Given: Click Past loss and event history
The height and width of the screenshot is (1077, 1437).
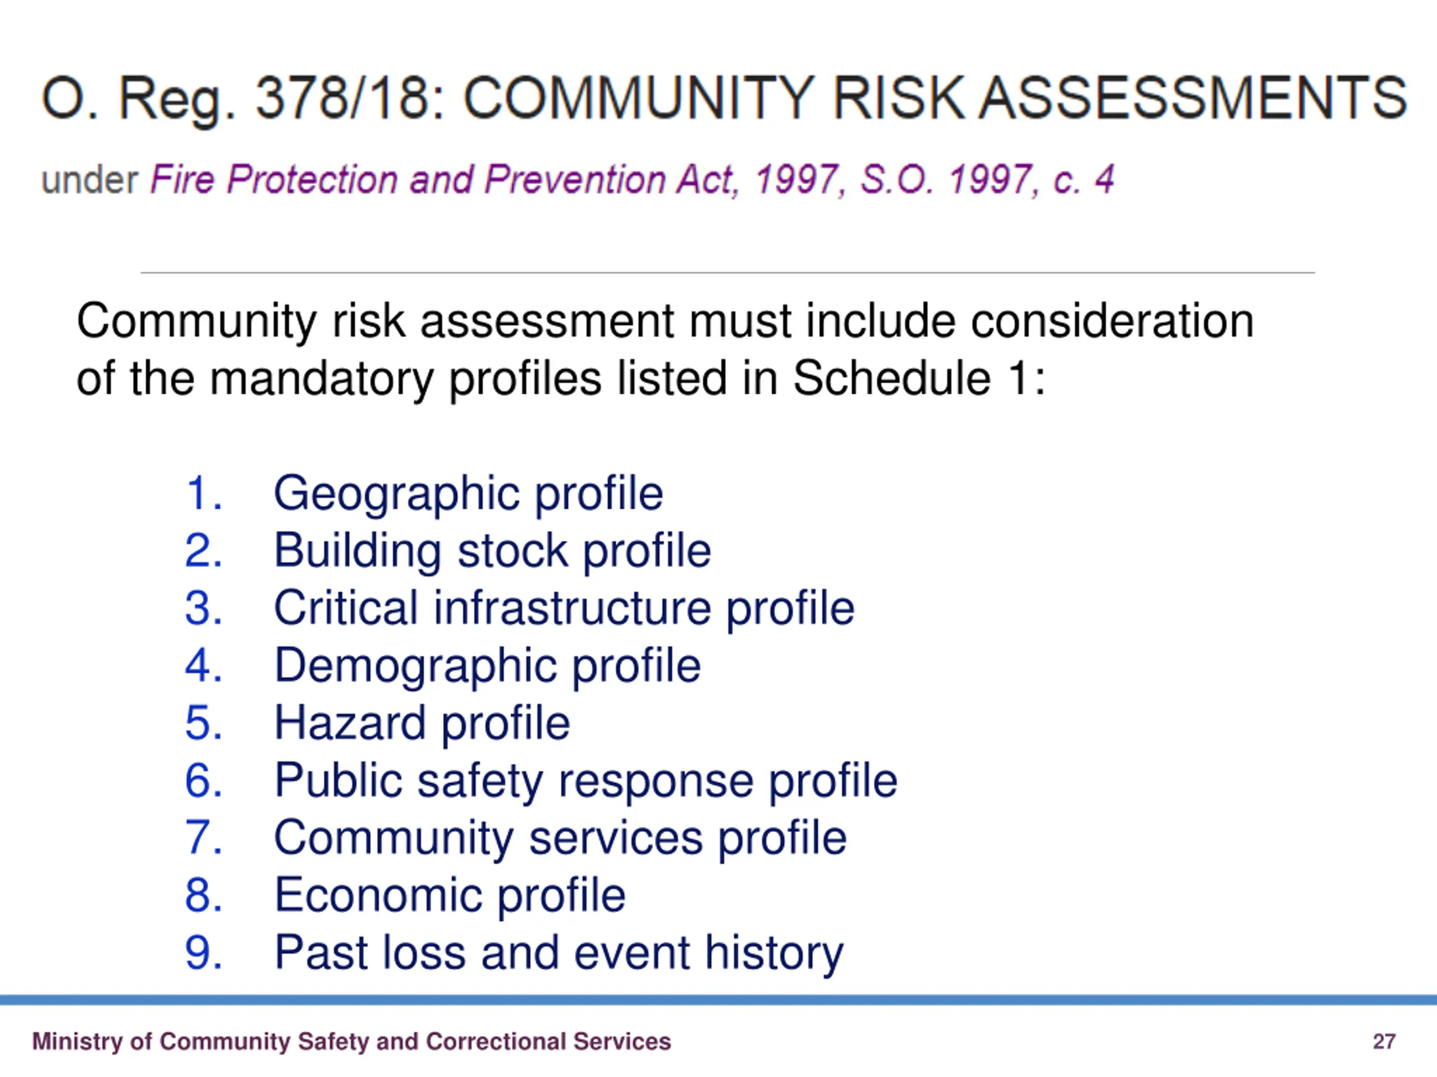Looking at the screenshot, I should [x=559, y=953].
